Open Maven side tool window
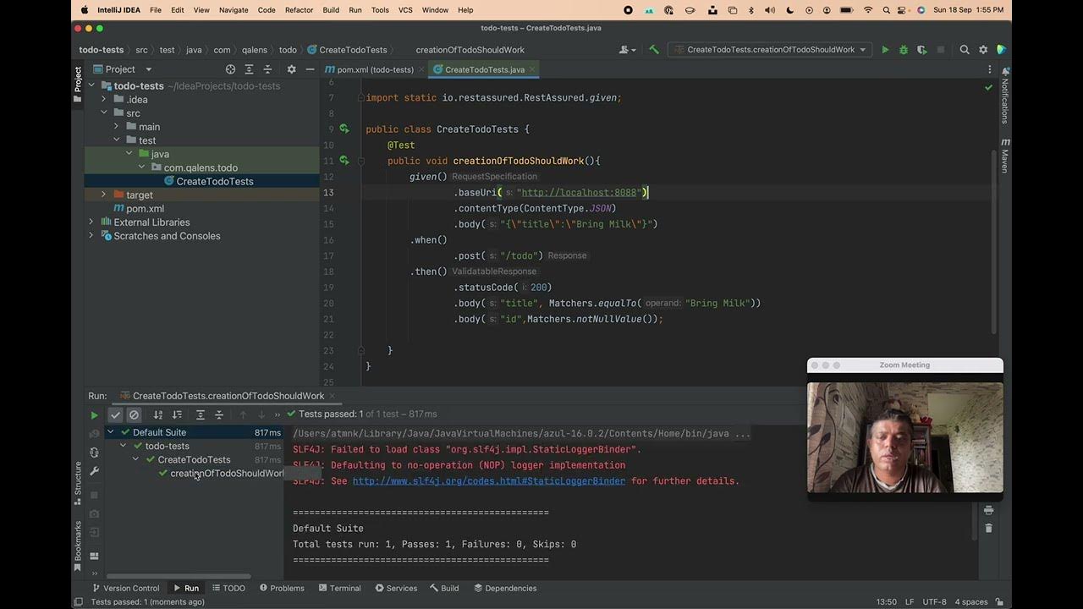Screen dimensions: 1083x609 pos(1005,155)
